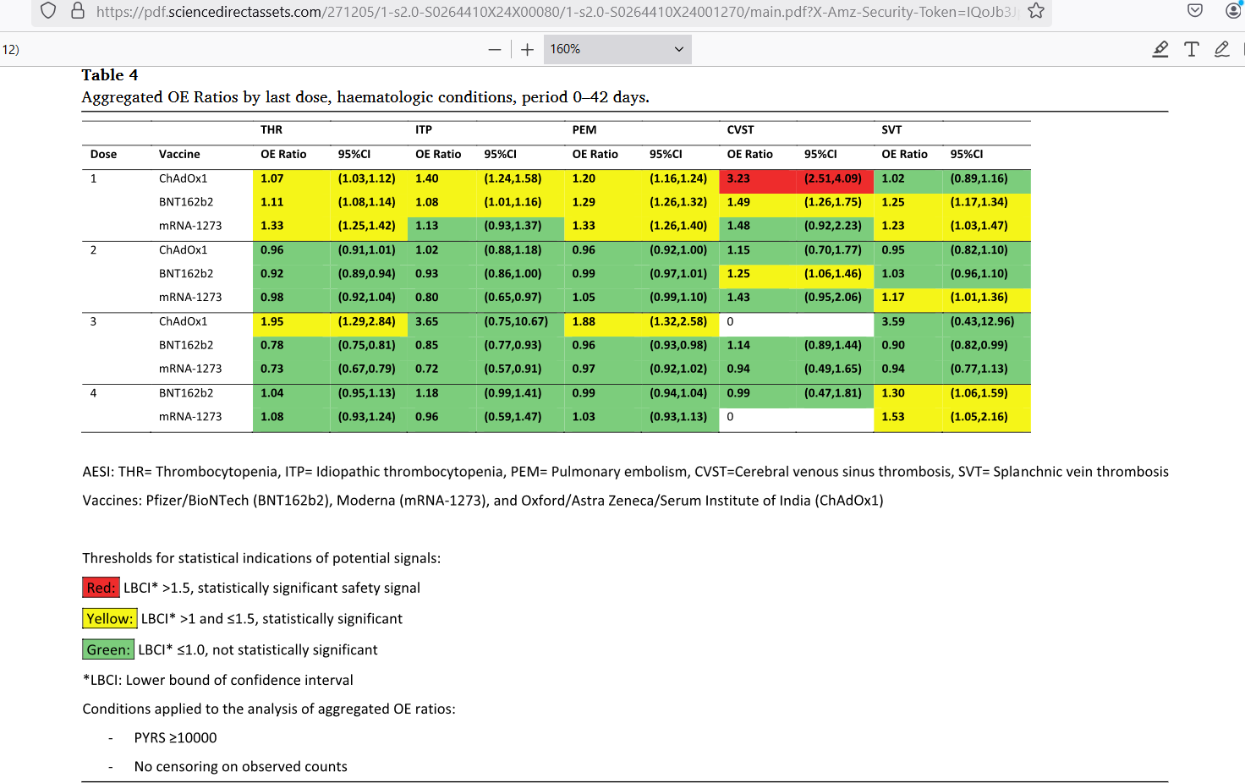Screen dimensions: 1245x783
Task: Click the cell value 1.29
Action: 584,202
